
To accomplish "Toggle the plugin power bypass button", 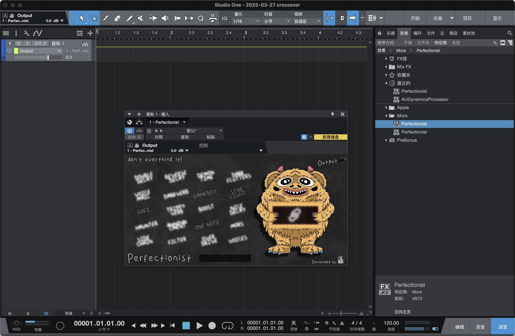I will point(130,131).
